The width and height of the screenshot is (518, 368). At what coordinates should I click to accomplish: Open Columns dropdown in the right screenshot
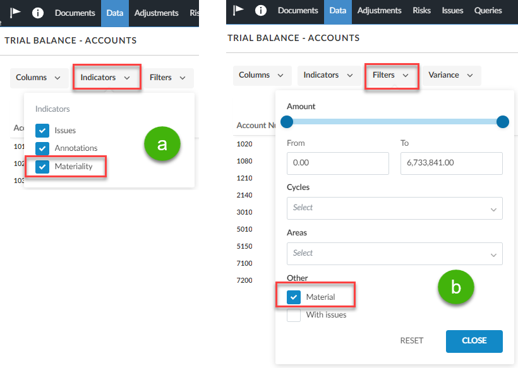(262, 76)
